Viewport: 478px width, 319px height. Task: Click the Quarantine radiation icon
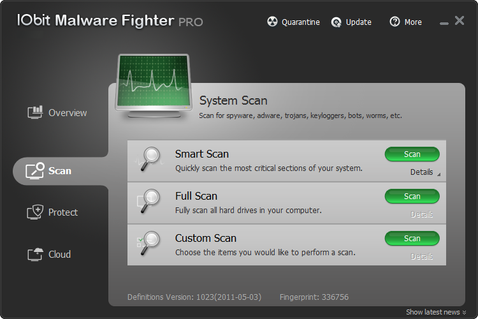(x=272, y=22)
